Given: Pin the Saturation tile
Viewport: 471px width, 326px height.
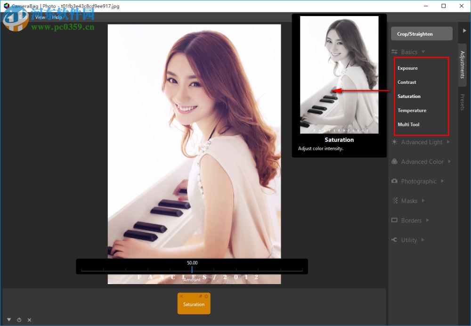Looking at the screenshot, I should click(x=201, y=296).
